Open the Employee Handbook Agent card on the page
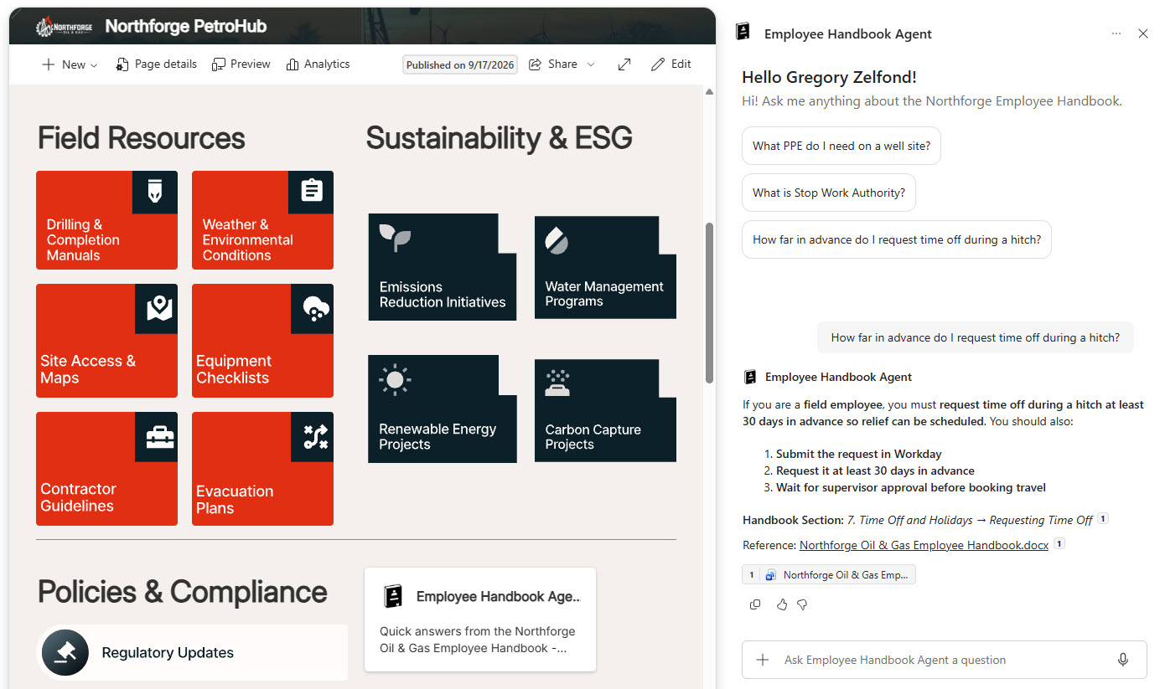Viewport: 1165px width, 689px height. tap(480, 620)
